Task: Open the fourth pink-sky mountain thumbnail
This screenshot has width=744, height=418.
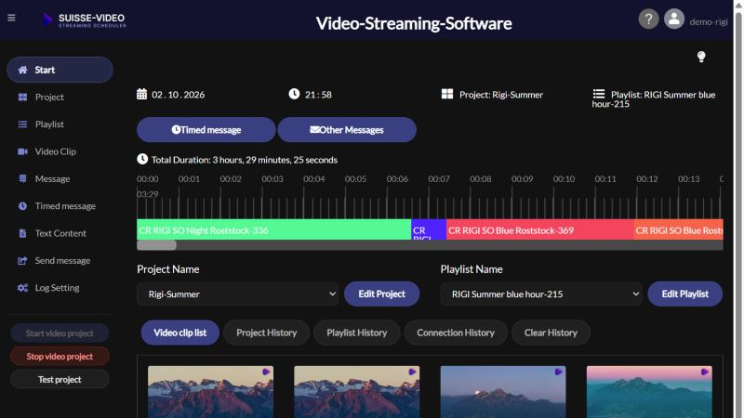Action: (649, 391)
